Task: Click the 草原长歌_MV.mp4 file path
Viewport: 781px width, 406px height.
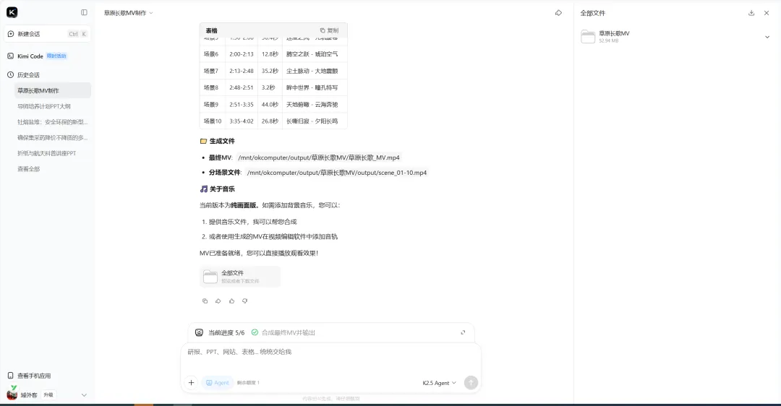Action: pos(319,157)
